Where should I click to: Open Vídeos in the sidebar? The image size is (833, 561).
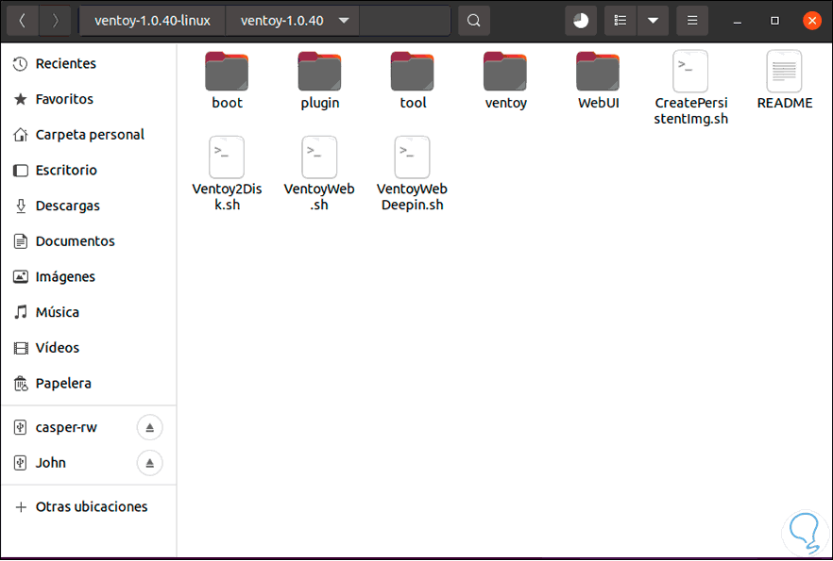[88, 348]
